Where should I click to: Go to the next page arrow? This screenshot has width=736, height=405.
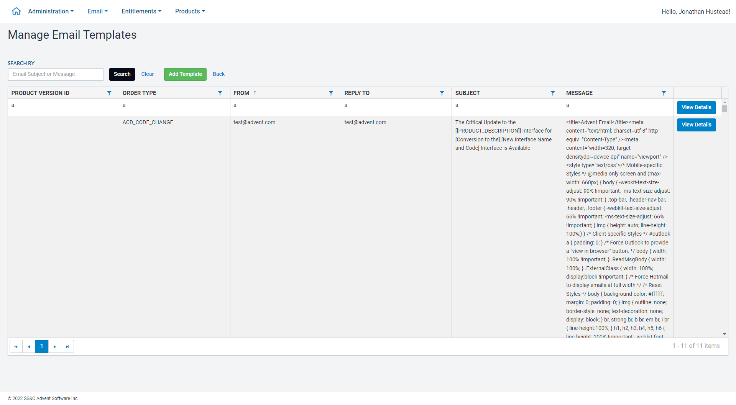[x=55, y=346]
